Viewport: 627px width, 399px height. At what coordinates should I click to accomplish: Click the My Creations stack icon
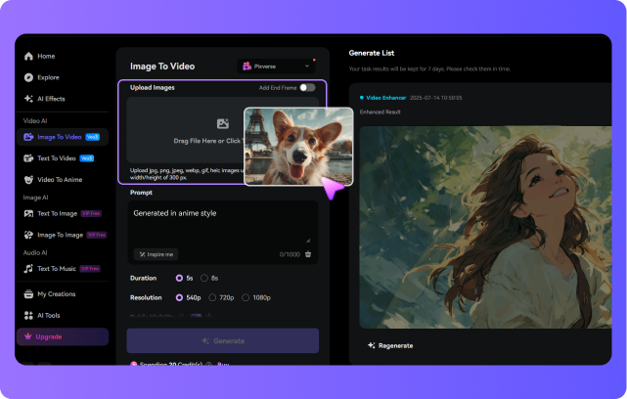[28, 294]
